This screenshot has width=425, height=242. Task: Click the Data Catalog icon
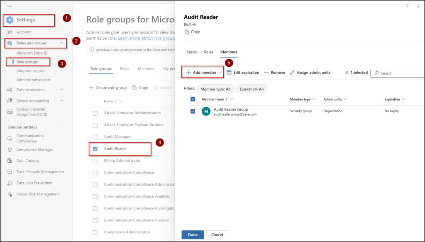[x=10, y=161]
